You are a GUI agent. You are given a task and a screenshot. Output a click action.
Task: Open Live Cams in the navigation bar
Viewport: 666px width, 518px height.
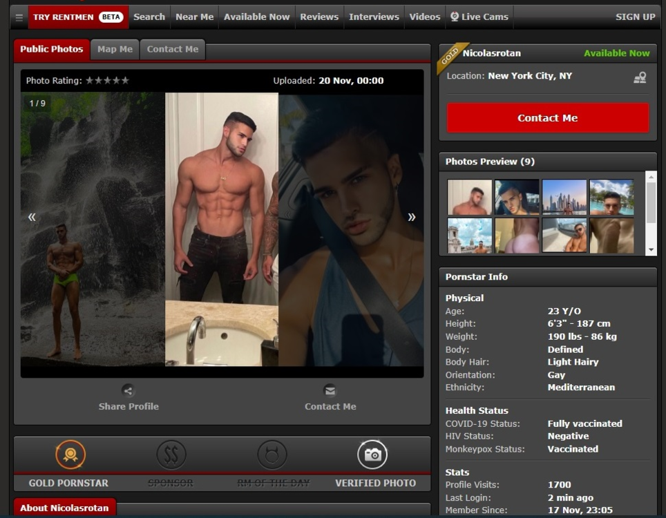coord(479,17)
